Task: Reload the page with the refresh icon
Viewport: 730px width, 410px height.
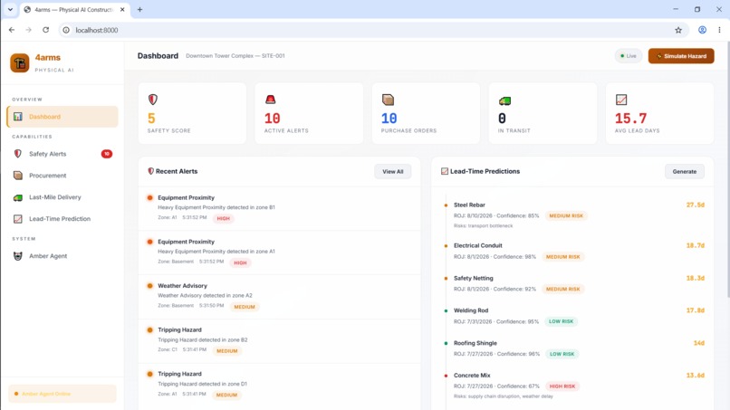Action: pos(45,30)
